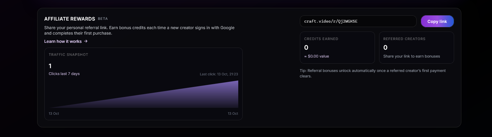This screenshot has height=137, width=492.
Task: Click the Clicks last 7 days text
Action: [64, 74]
